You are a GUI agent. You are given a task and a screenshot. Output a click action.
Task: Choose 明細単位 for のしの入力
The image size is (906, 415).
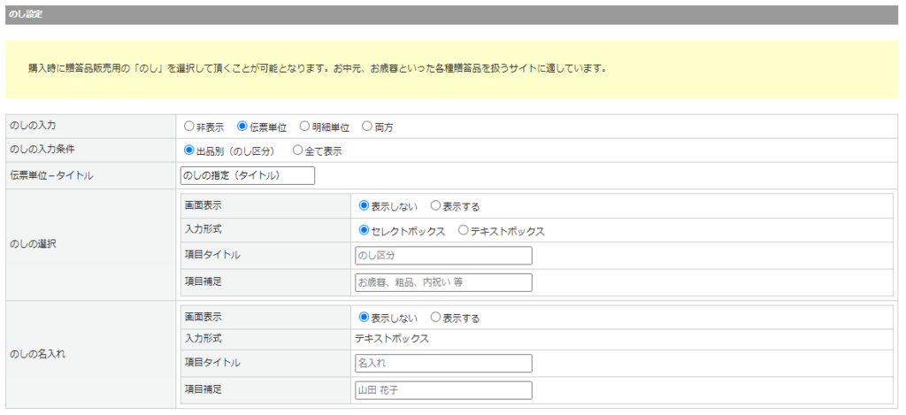click(305, 127)
